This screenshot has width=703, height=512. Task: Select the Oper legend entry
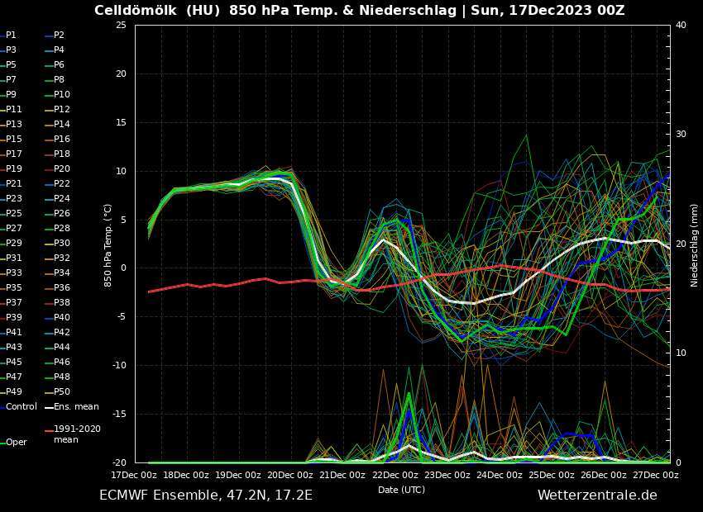17,443
